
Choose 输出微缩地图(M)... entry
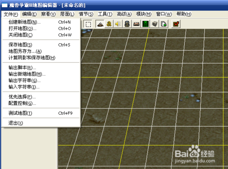(41, 74)
